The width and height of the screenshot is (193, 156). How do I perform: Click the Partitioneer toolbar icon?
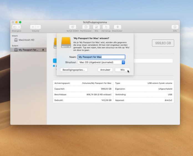coord(86,27)
